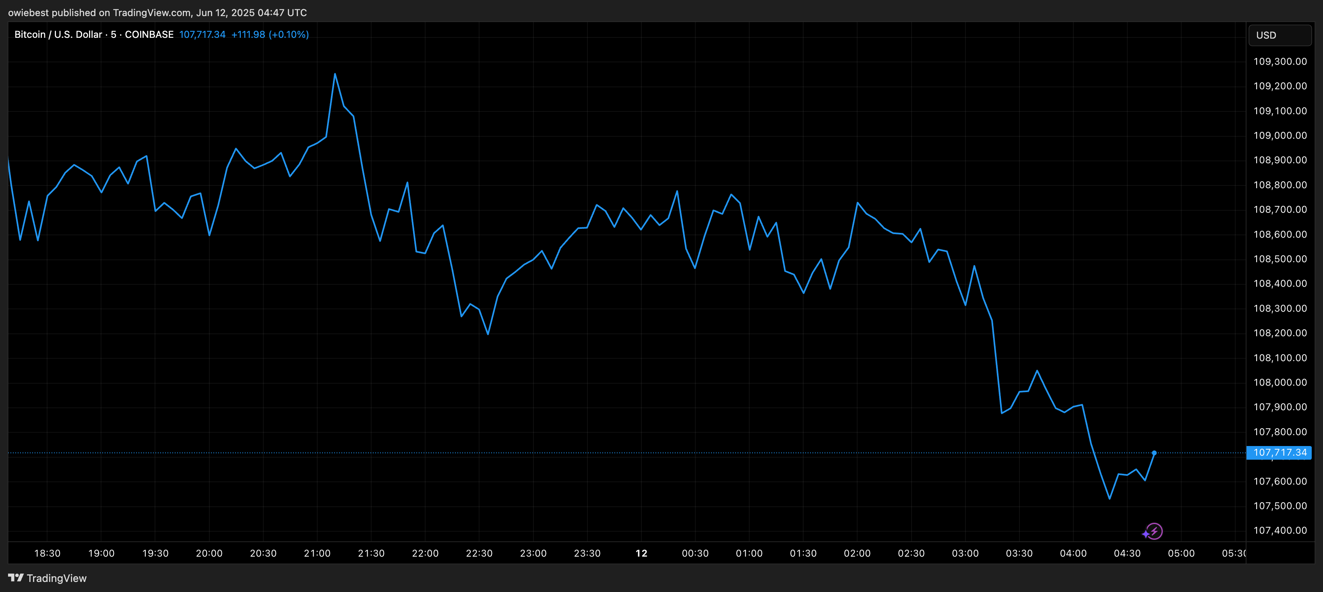Image resolution: width=1323 pixels, height=592 pixels.
Task: Click the +111.98 (+0.10%) change value
Action: tap(270, 34)
